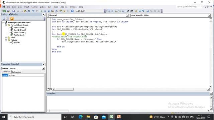Click the Indent icon in Edit toolbar

128,11
